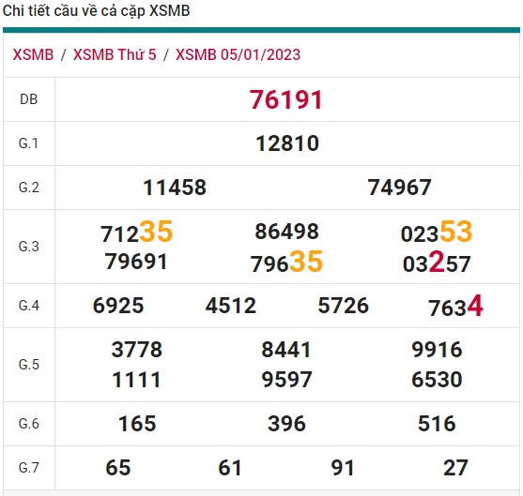This screenshot has height=496, width=523.
Task: Open the XSMB Thứ 5 link
Action: coord(115,54)
